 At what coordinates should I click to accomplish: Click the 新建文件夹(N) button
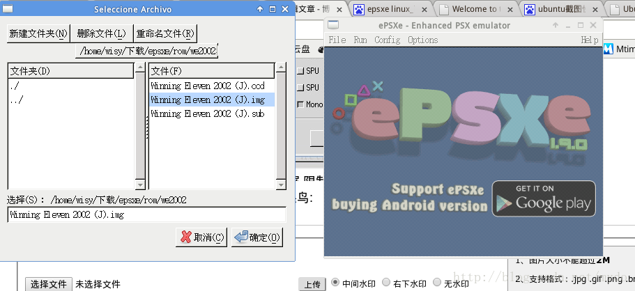[x=38, y=33]
